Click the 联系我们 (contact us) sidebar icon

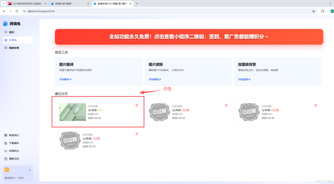click(x=6, y=135)
